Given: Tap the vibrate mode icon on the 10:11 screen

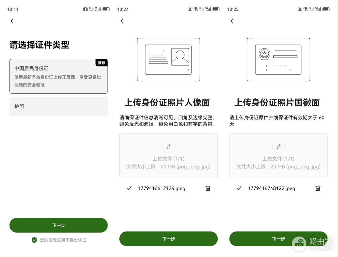Looking at the screenshot, I should 85,9.
